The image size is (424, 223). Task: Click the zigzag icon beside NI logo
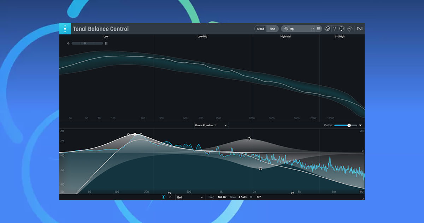tap(350, 29)
